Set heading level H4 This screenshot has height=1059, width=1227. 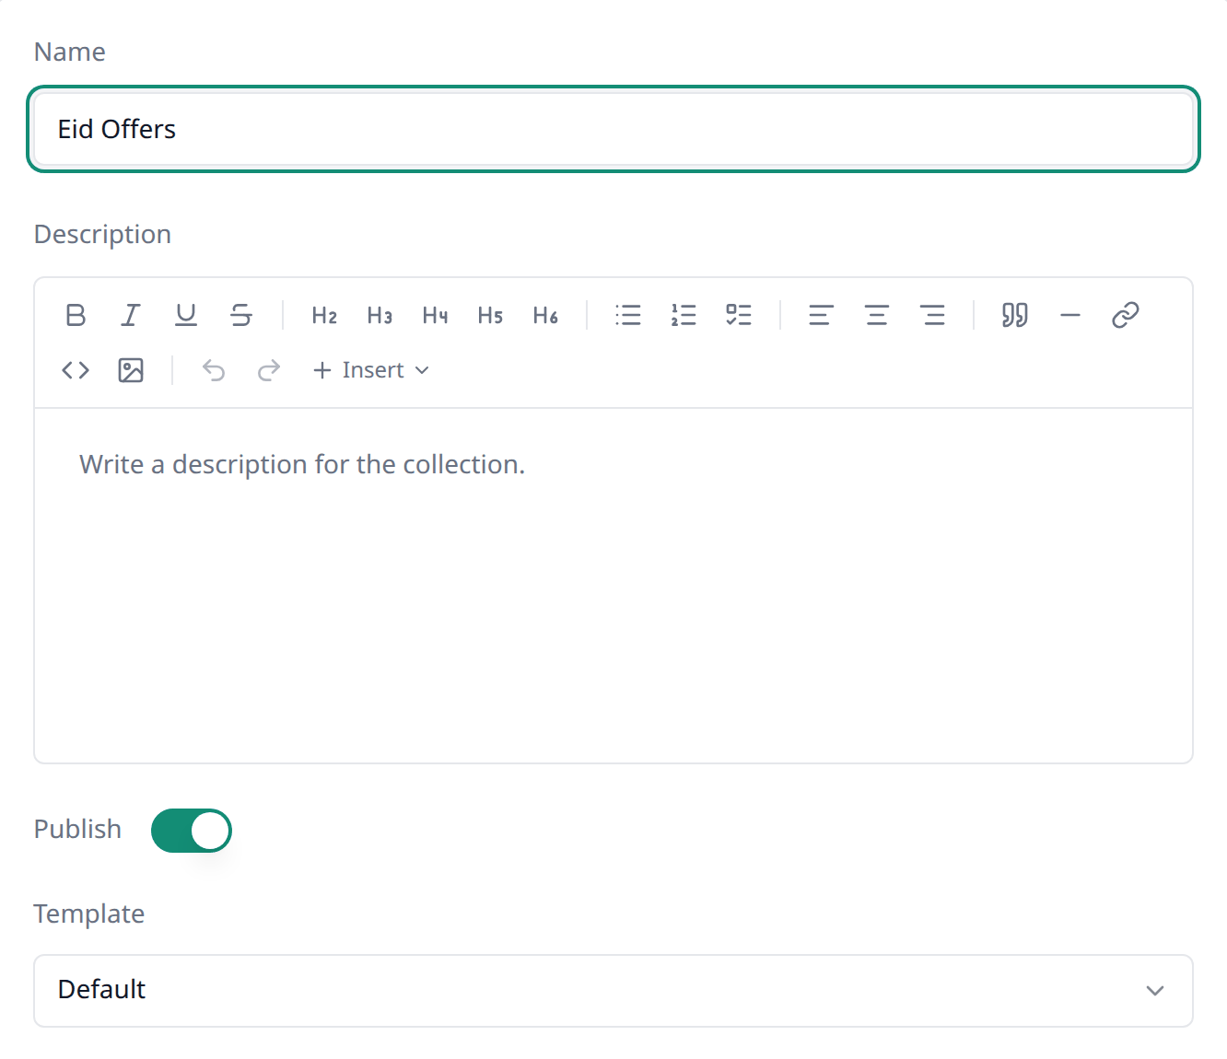click(435, 315)
